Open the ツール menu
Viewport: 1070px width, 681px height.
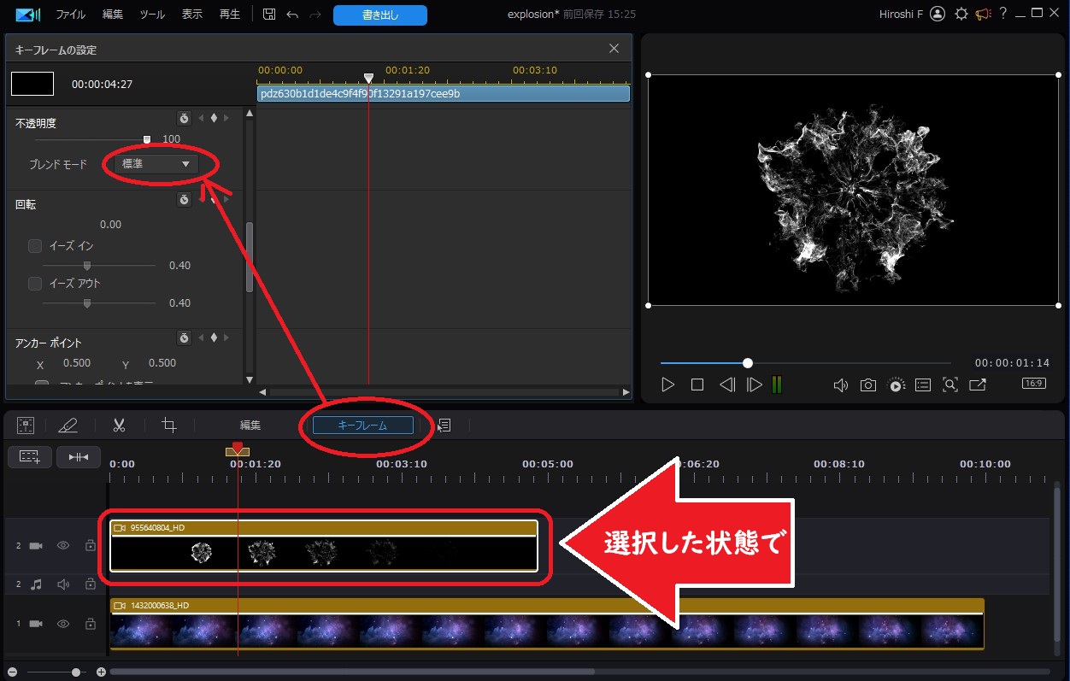coord(152,15)
